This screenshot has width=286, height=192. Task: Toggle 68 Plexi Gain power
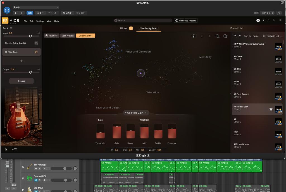[x=36, y=52]
